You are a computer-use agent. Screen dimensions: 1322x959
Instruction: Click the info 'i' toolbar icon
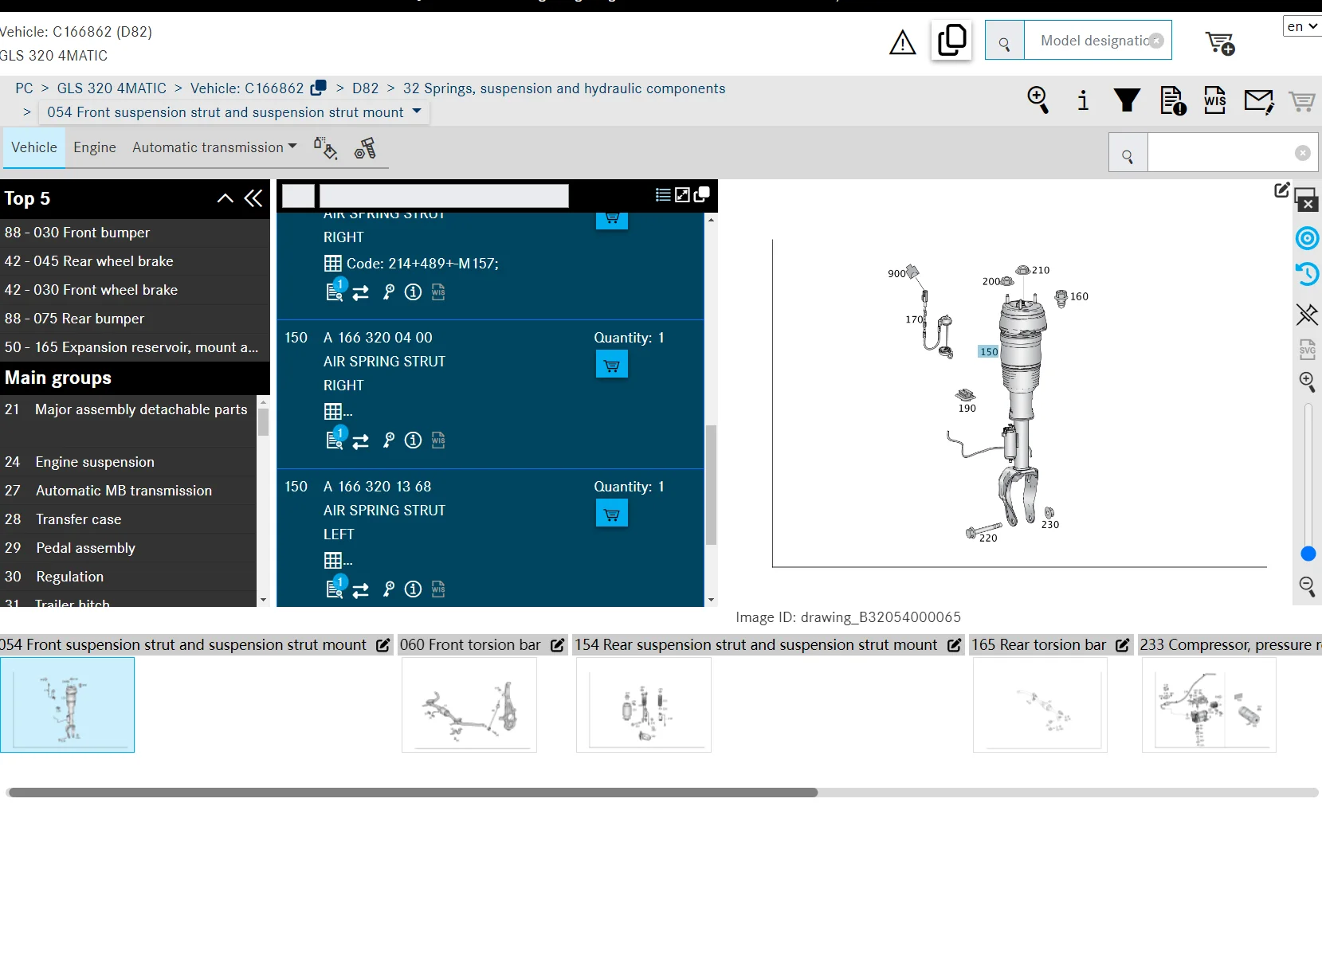tap(1083, 100)
